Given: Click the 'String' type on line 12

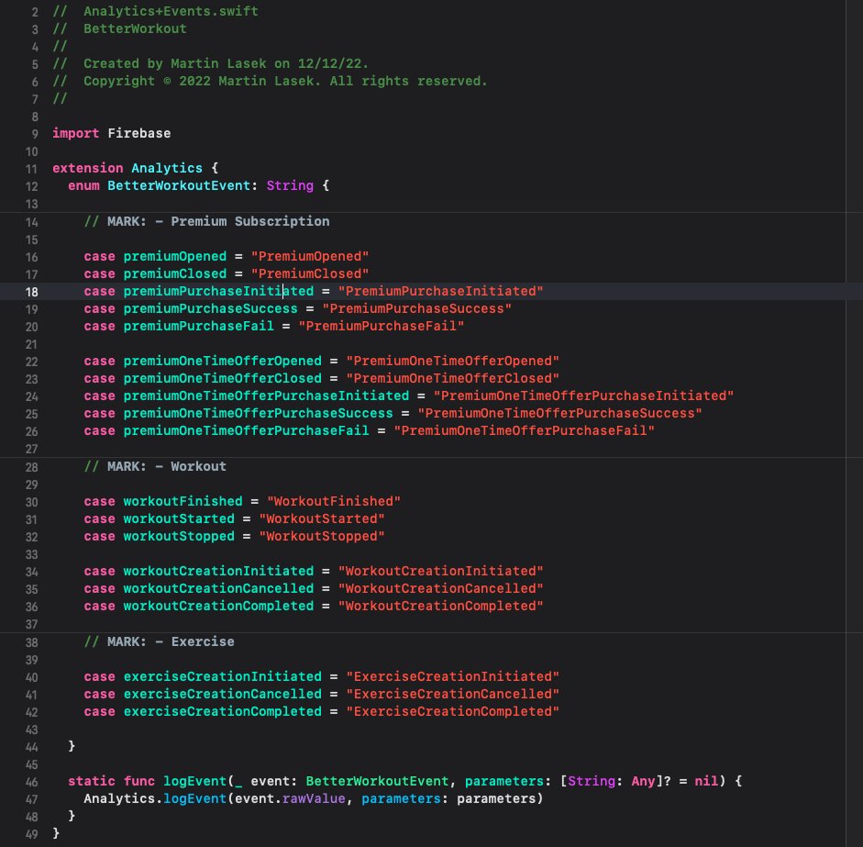Looking at the screenshot, I should tap(290, 185).
